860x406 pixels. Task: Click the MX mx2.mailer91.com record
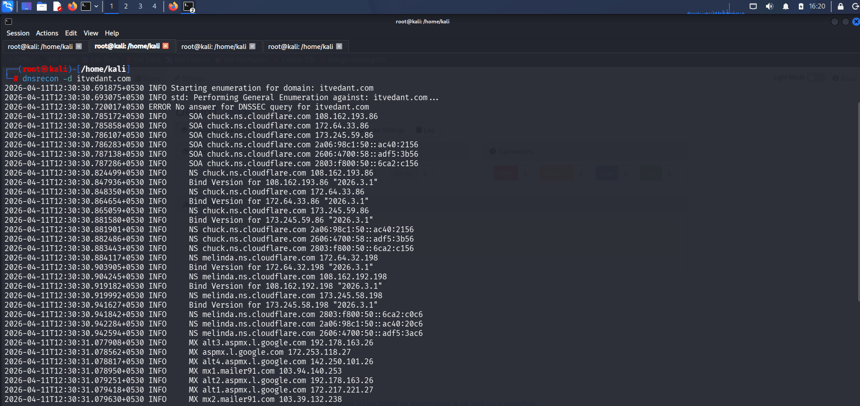173,399
